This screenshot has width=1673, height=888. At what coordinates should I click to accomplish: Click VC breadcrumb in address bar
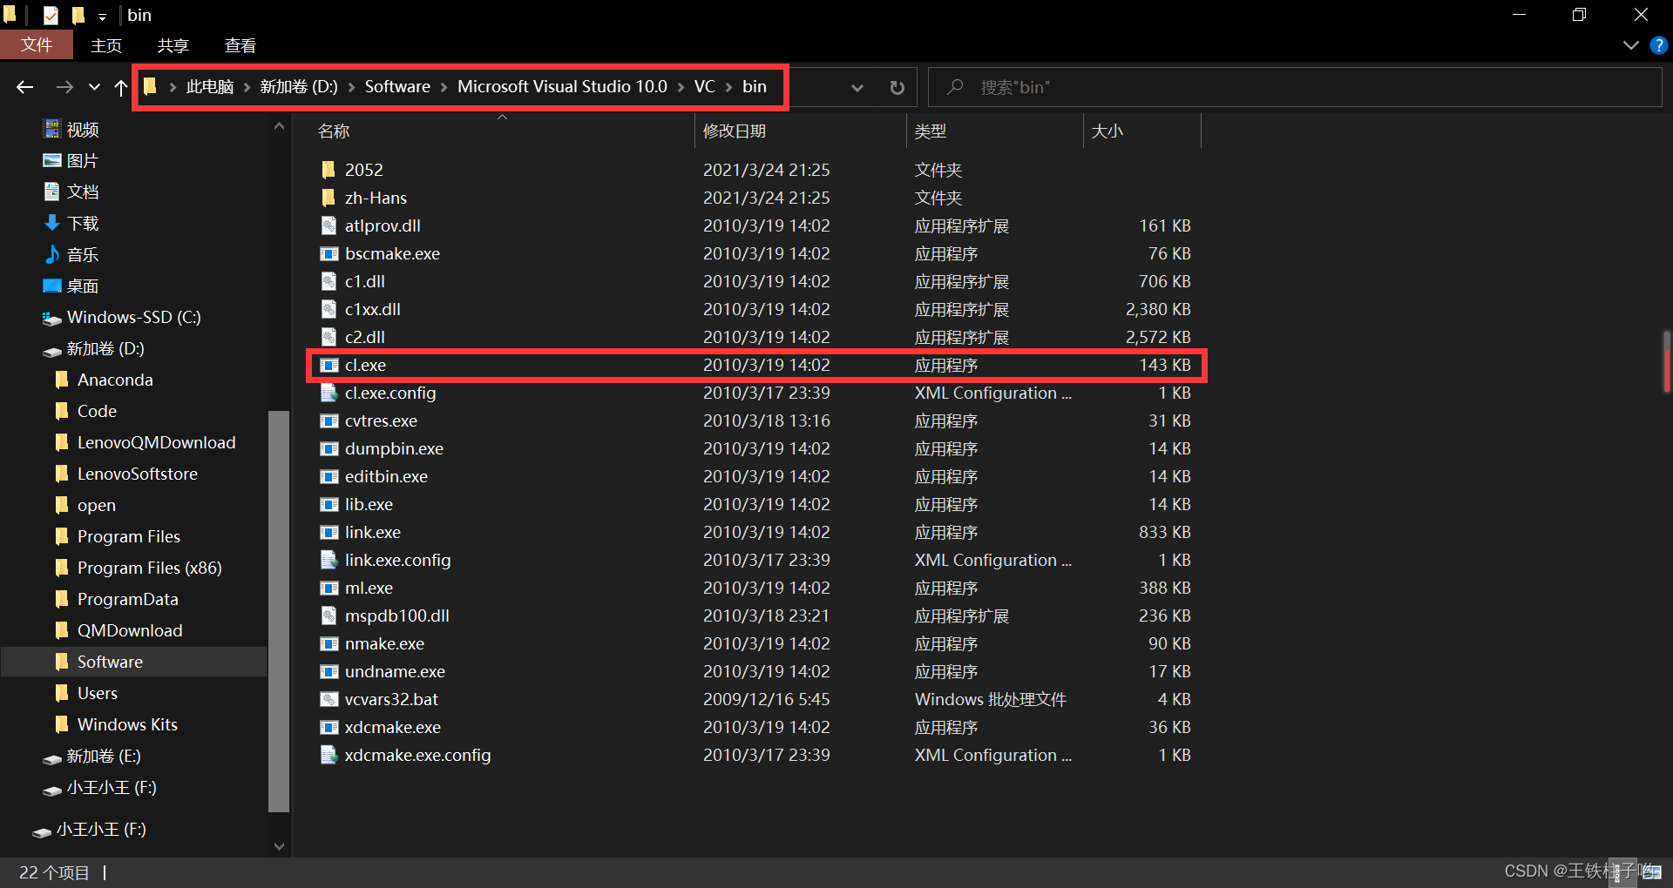coord(705,87)
